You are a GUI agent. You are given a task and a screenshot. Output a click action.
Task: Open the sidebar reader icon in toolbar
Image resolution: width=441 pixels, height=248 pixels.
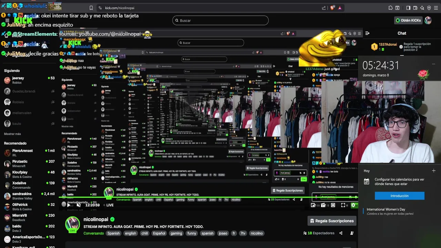pyautogui.click(x=398, y=8)
